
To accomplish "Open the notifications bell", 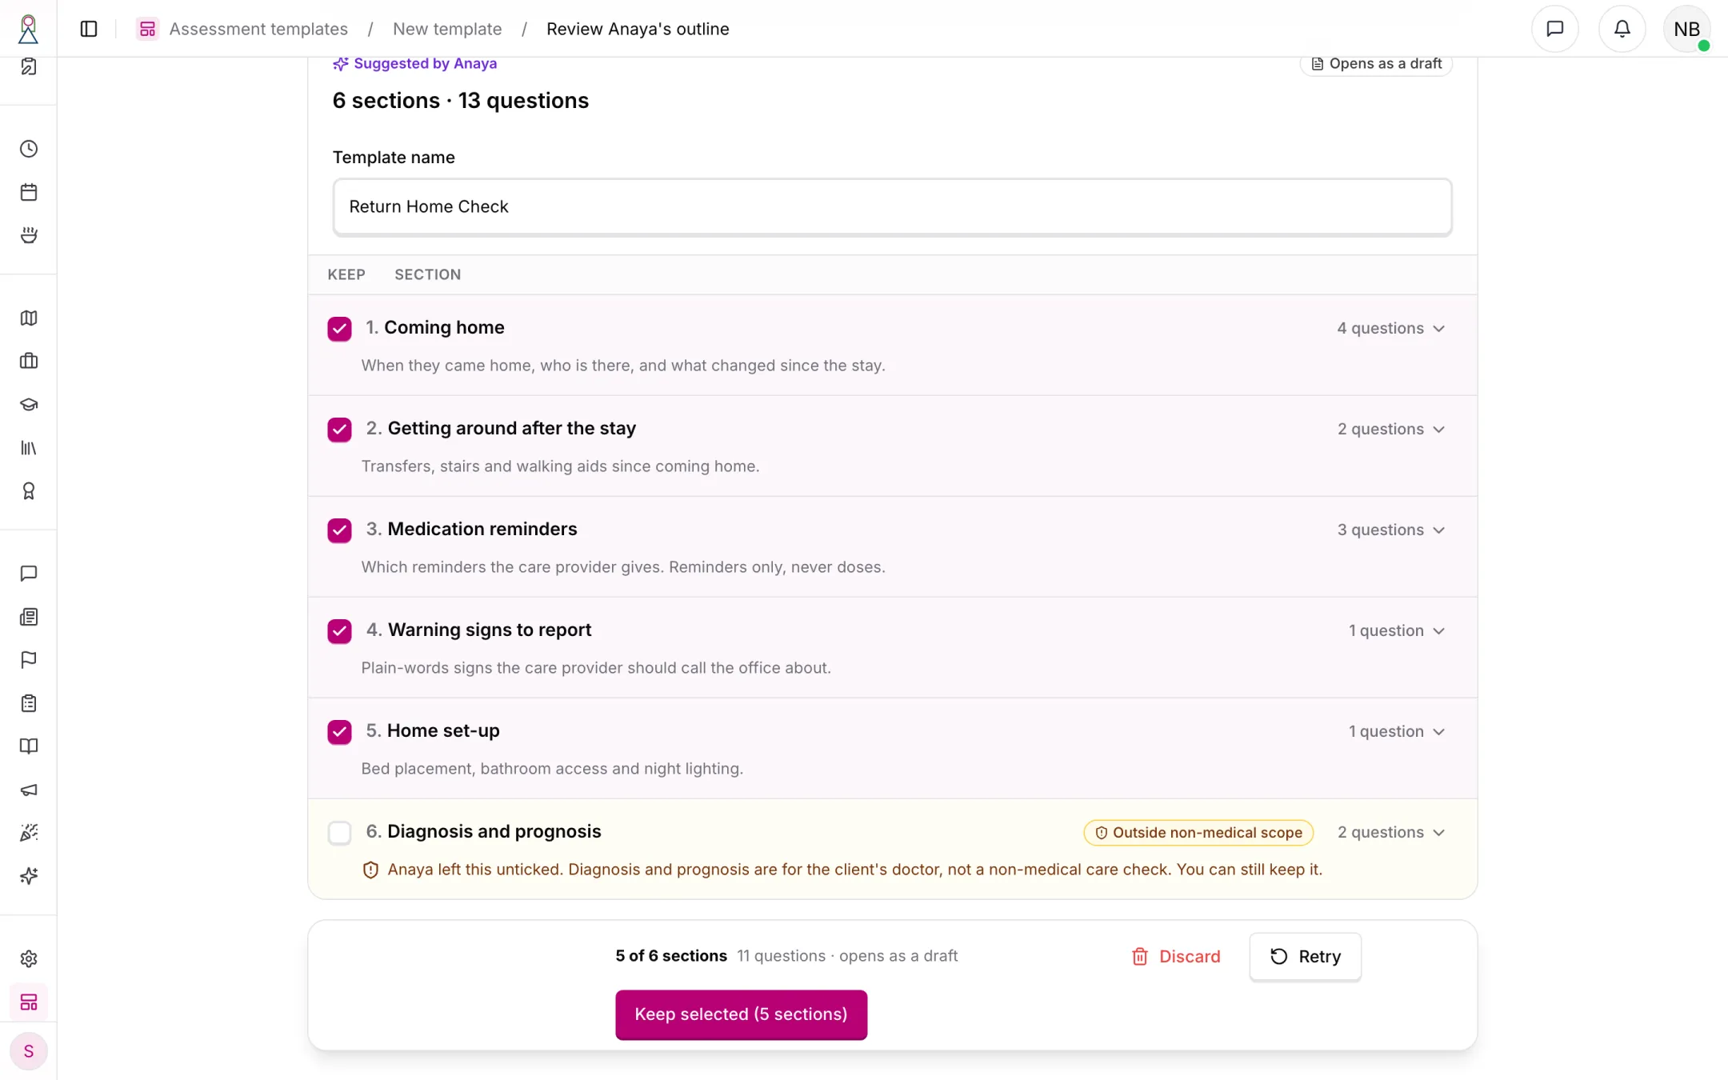I will coord(1622,29).
